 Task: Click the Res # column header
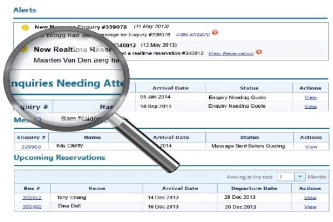32,188
